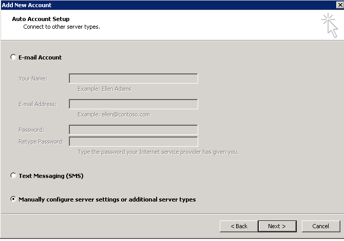The width and height of the screenshot is (344, 241).
Task: Select the E-mail Account radio button
Action: [x=13, y=57]
